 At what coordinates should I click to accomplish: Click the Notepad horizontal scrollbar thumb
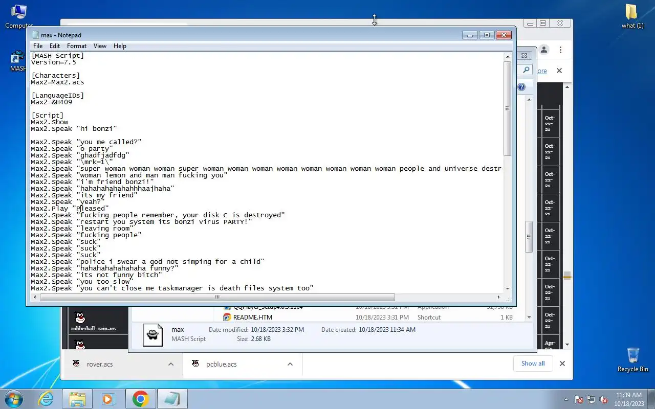coord(217,297)
